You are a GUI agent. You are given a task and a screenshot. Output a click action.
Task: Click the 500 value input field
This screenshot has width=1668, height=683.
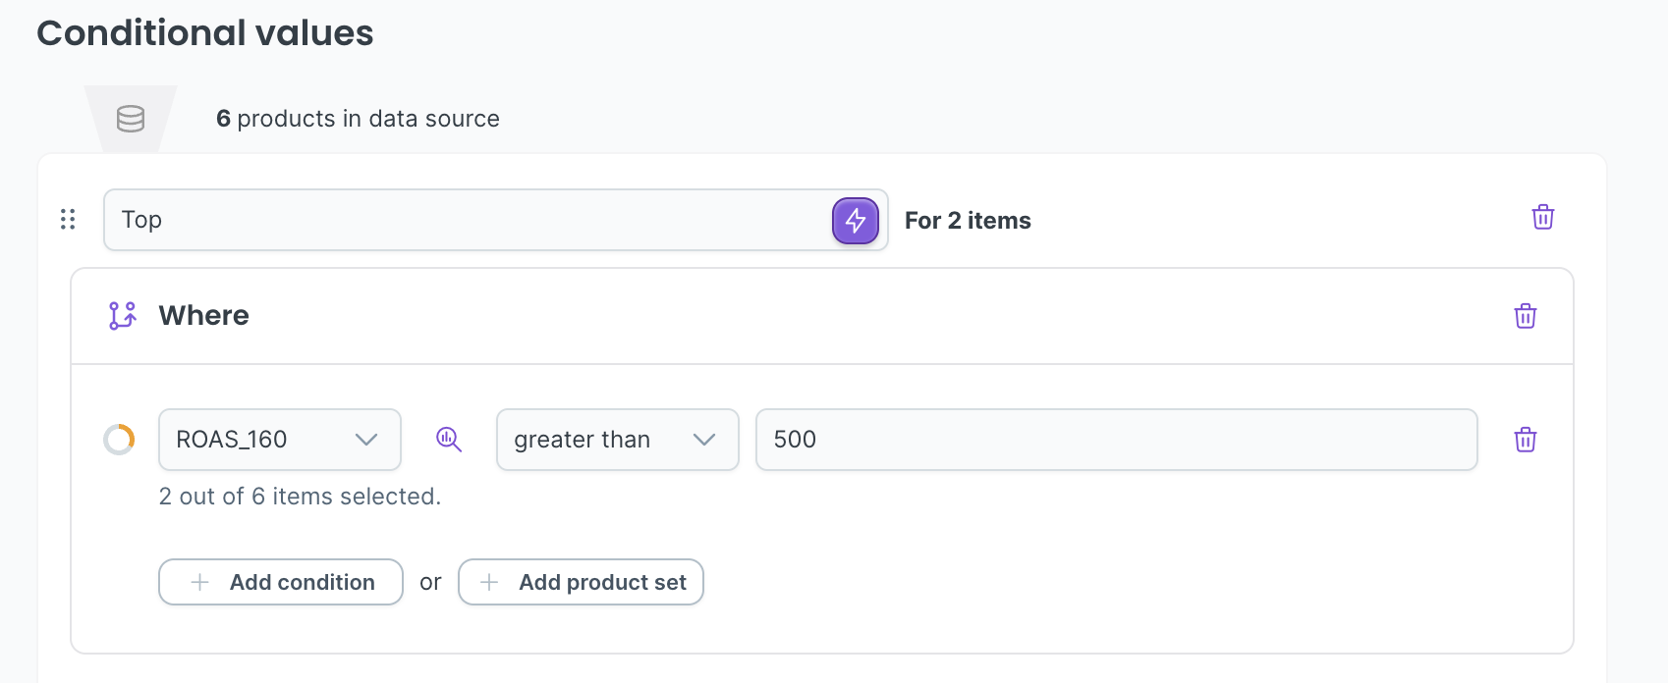click(x=1116, y=440)
